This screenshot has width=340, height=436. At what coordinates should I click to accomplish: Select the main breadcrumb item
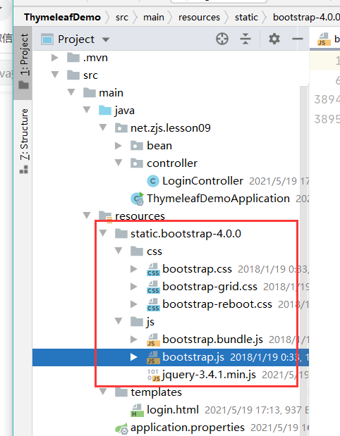click(x=154, y=18)
